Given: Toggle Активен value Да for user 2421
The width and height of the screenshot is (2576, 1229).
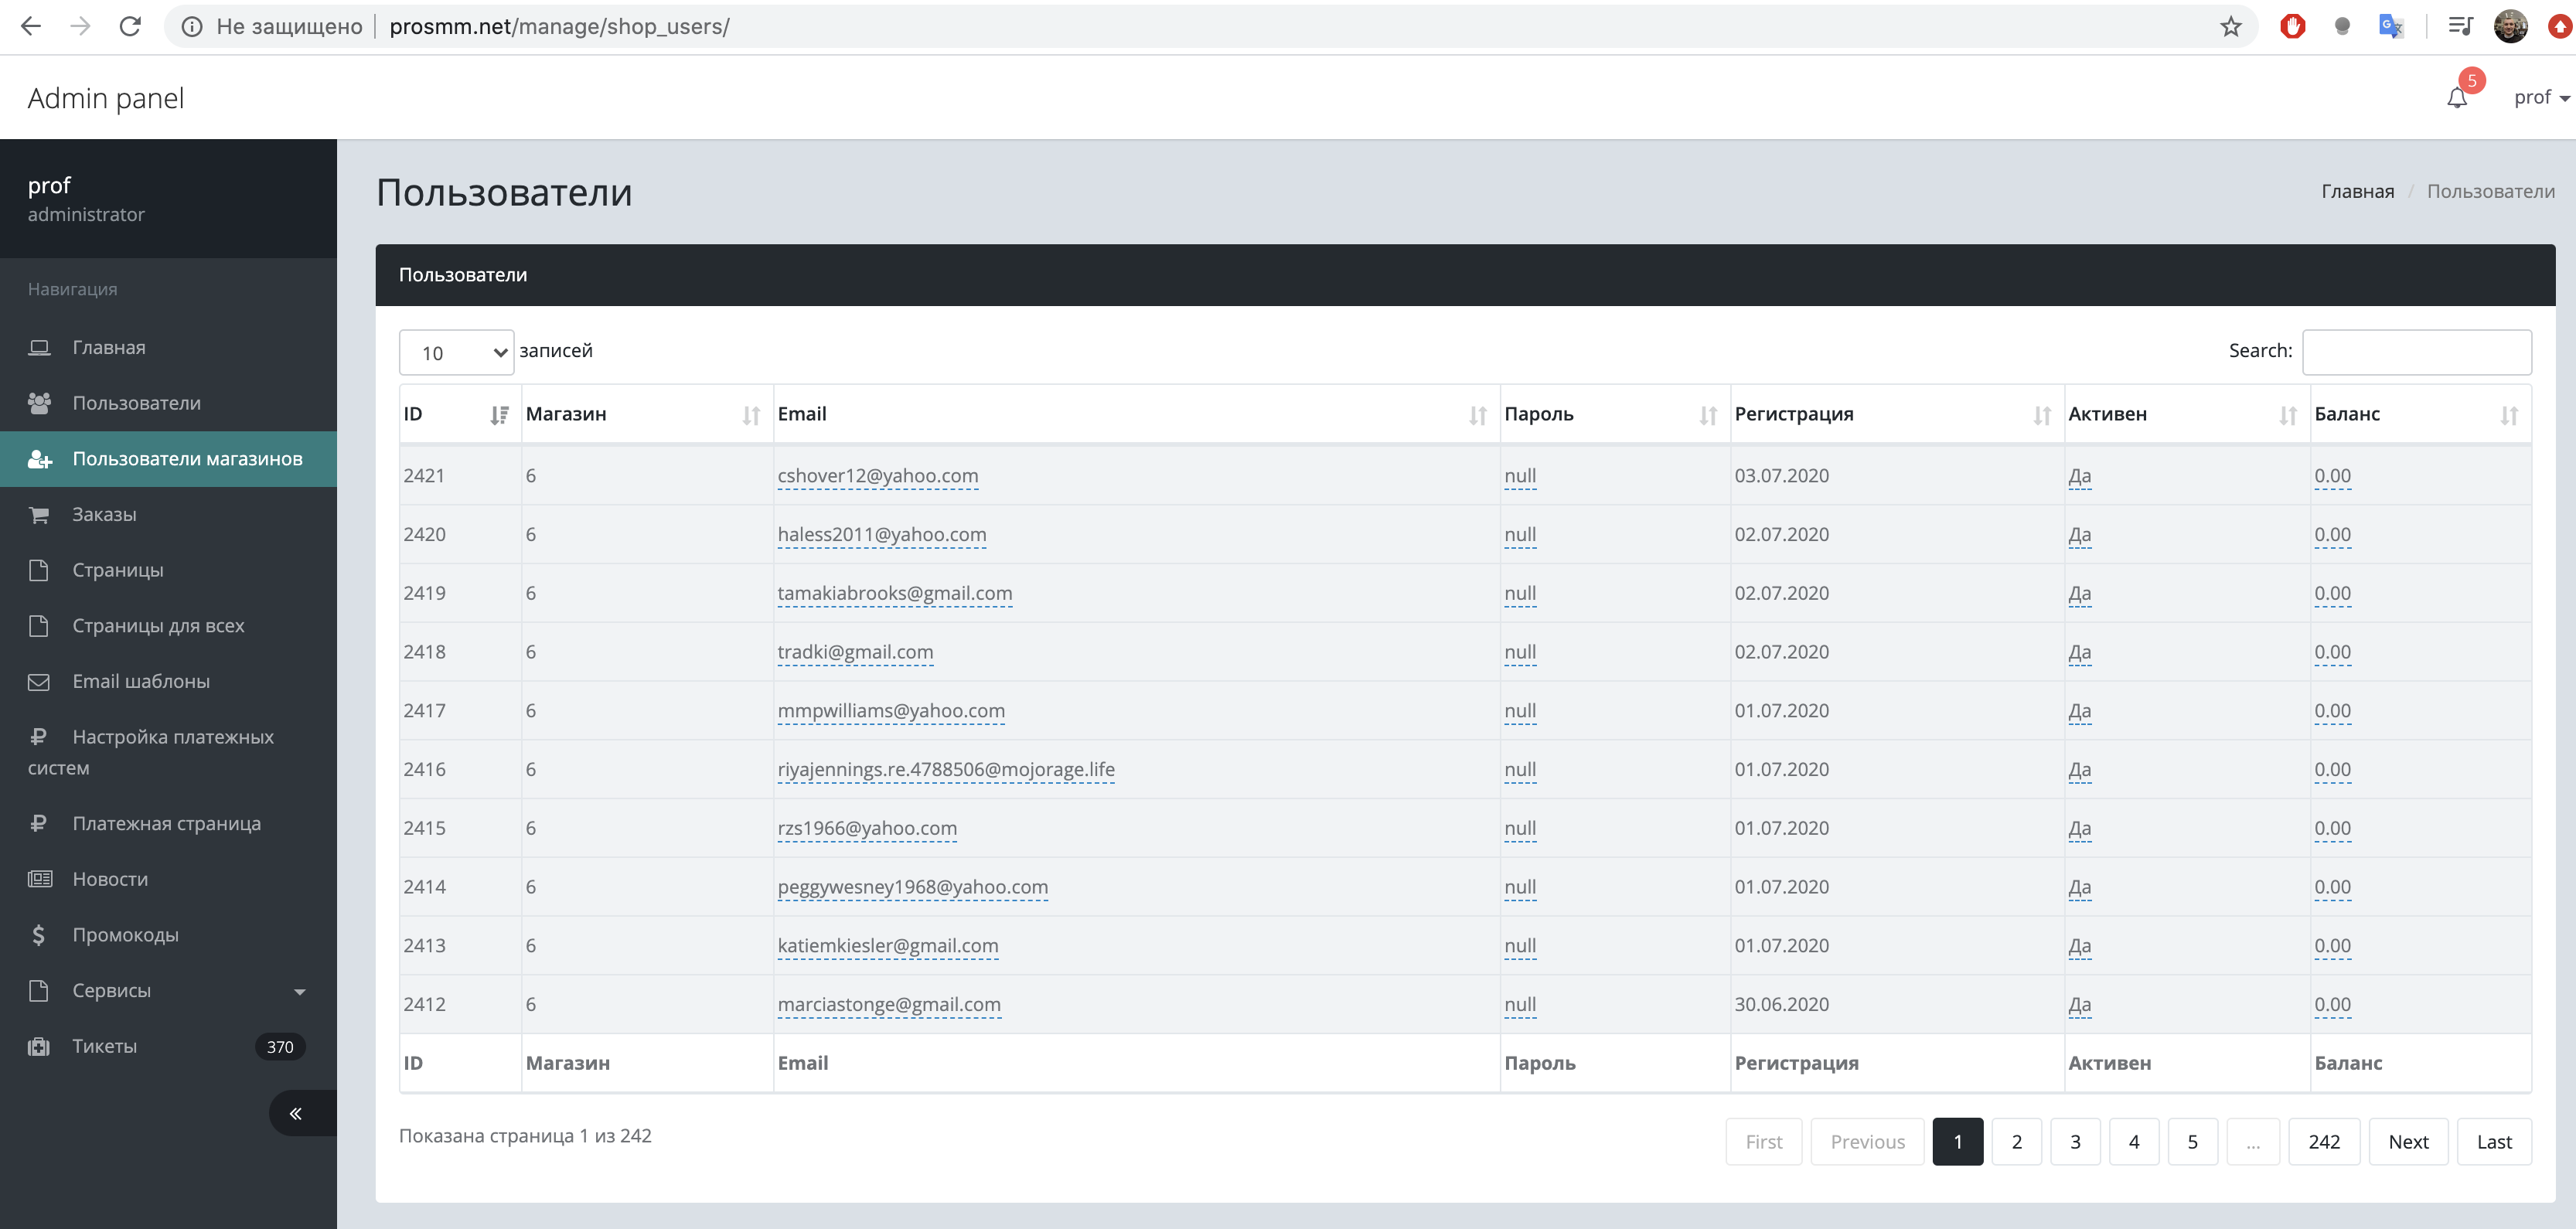Looking at the screenshot, I should 2079,476.
